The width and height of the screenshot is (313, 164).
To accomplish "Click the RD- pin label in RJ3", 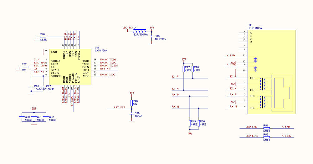I will click(x=252, y=108).
